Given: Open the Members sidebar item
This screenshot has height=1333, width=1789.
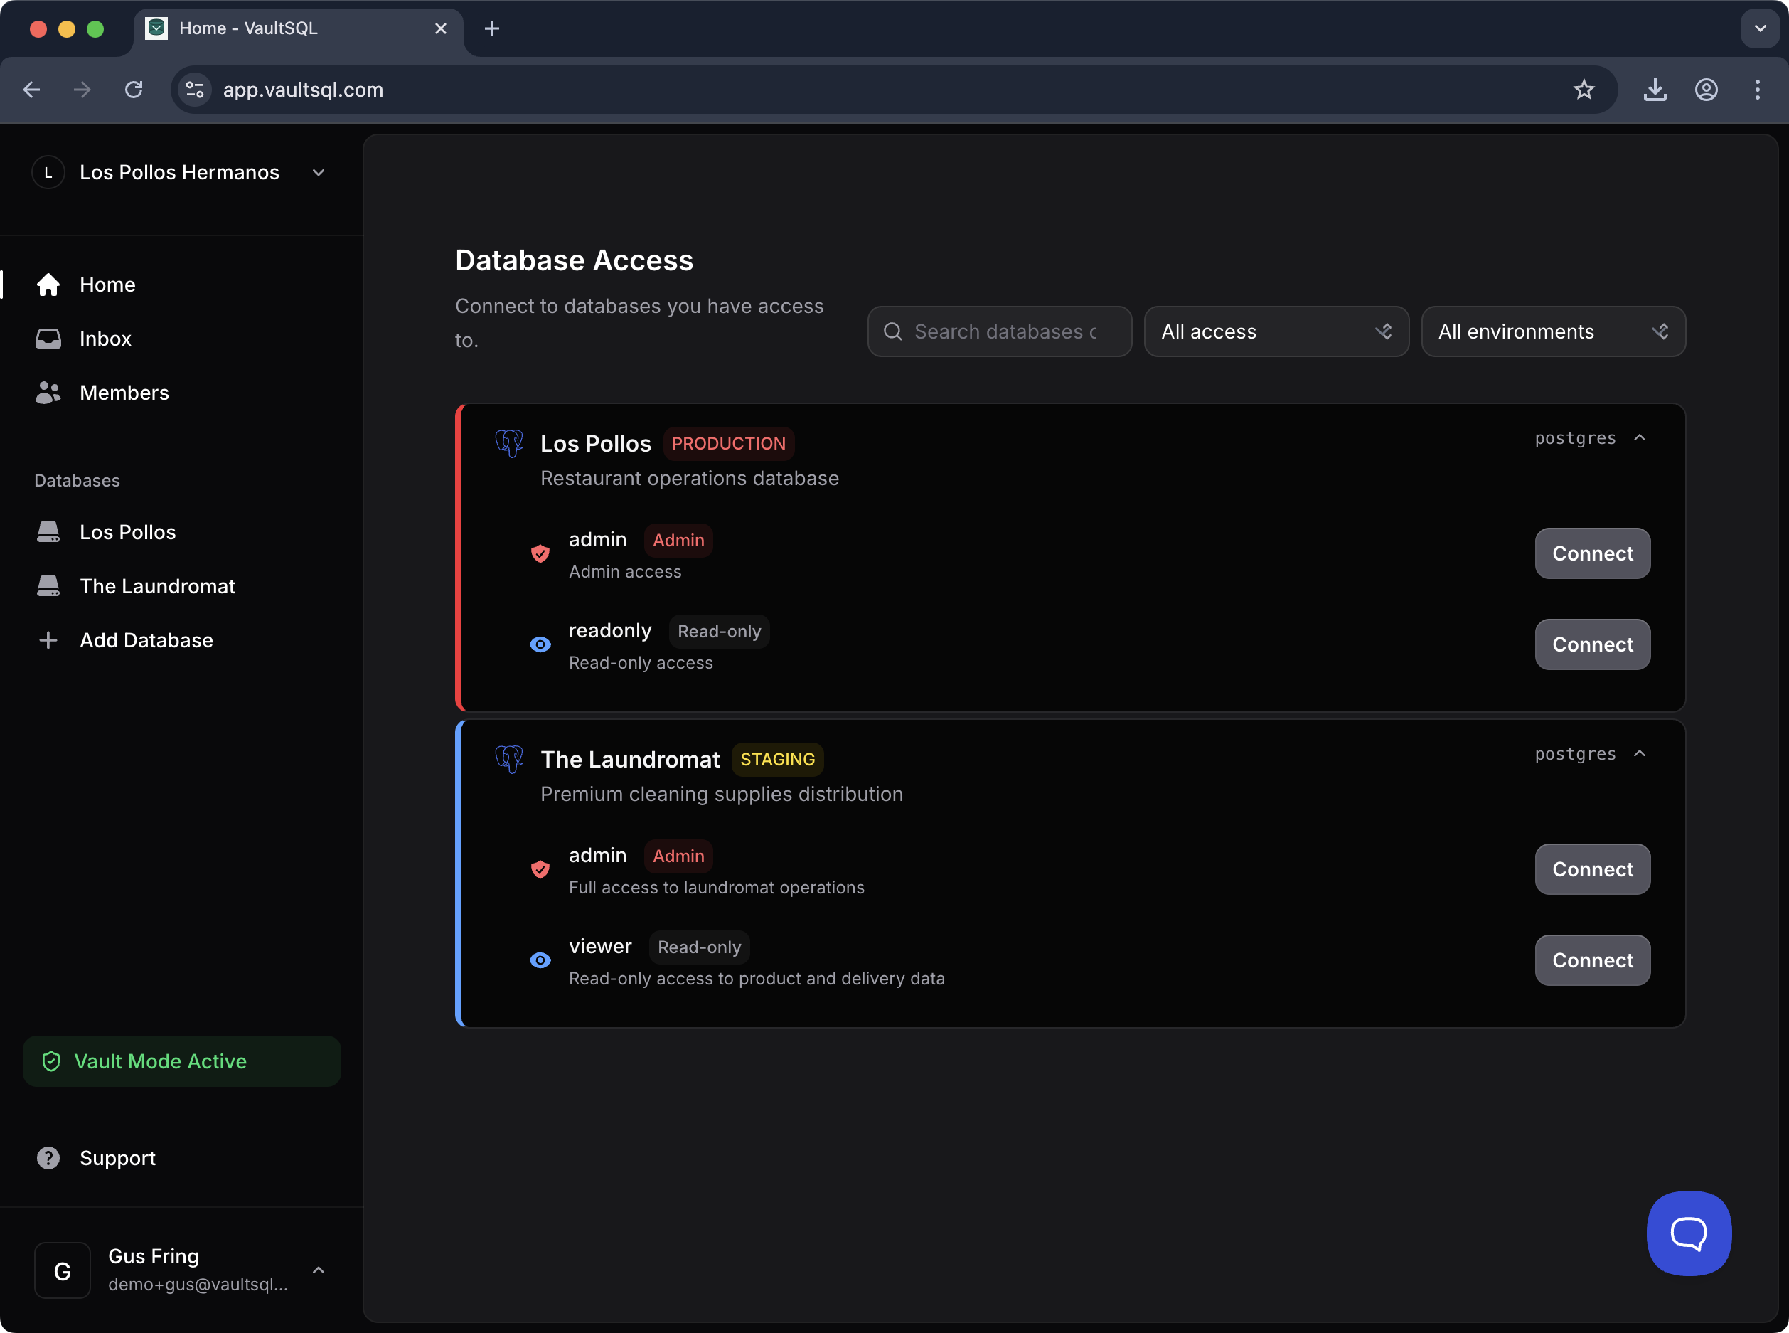Looking at the screenshot, I should (x=124, y=393).
